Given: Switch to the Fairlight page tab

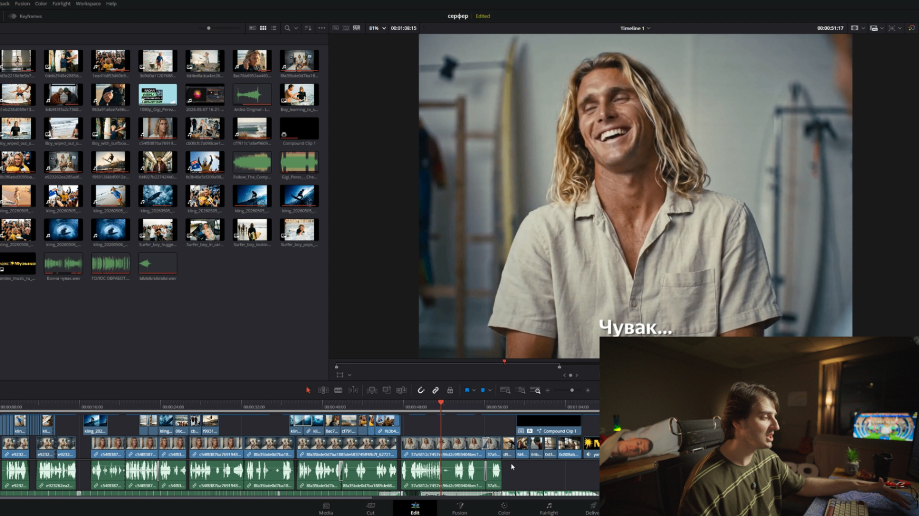Looking at the screenshot, I should pos(549,509).
